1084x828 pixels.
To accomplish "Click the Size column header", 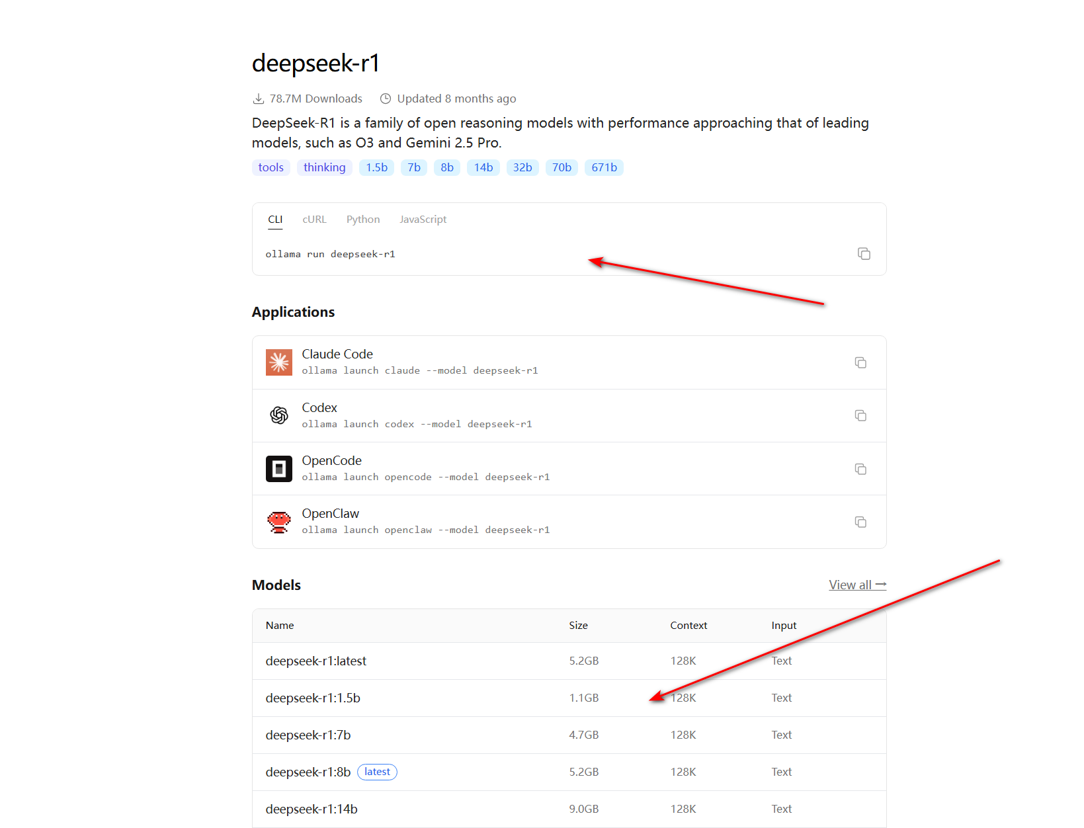I will (579, 626).
